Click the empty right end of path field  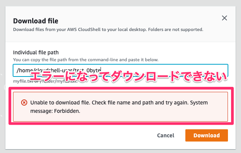click(x=215, y=70)
